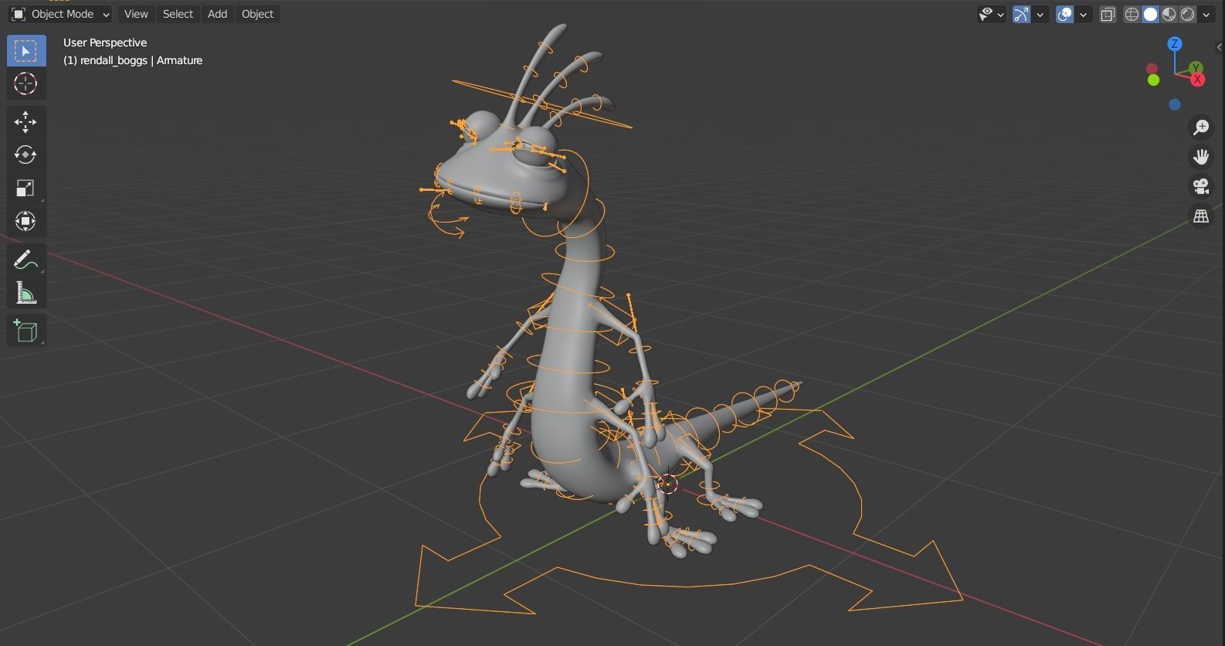
Task: Expand overlays options dropdown arrow
Action: coord(1083,14)
